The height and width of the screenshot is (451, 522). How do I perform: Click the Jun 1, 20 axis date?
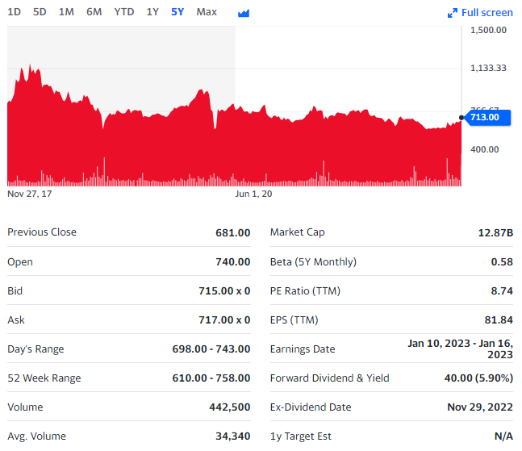pyautogui.click(x=253, y=194)
